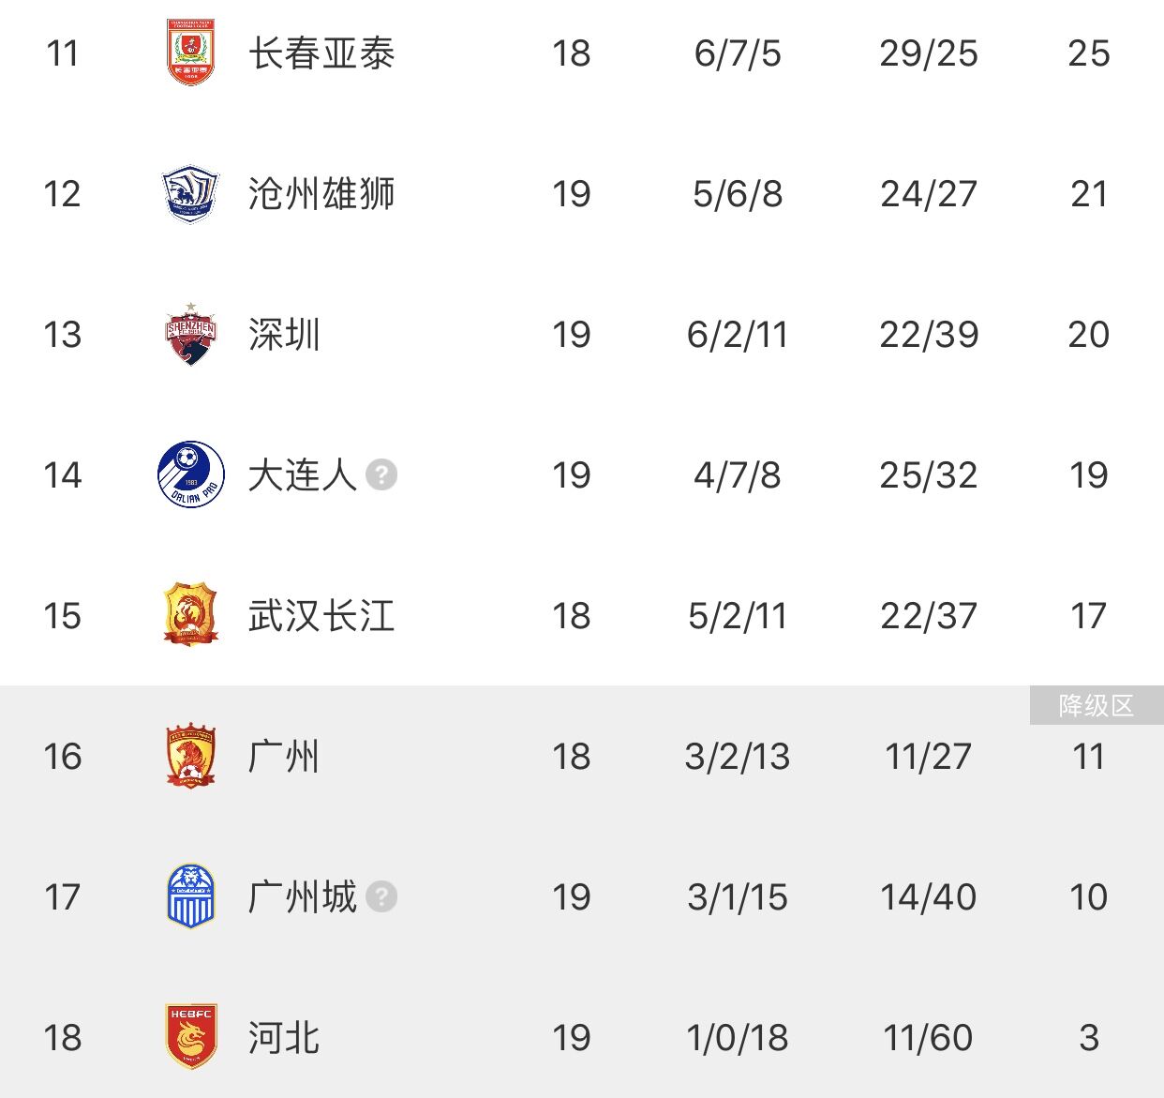Viewport: 1164px width, 1098px height.
Task: Tap the Hebei HEBFC red logo
Action: tap(190, 1037)
